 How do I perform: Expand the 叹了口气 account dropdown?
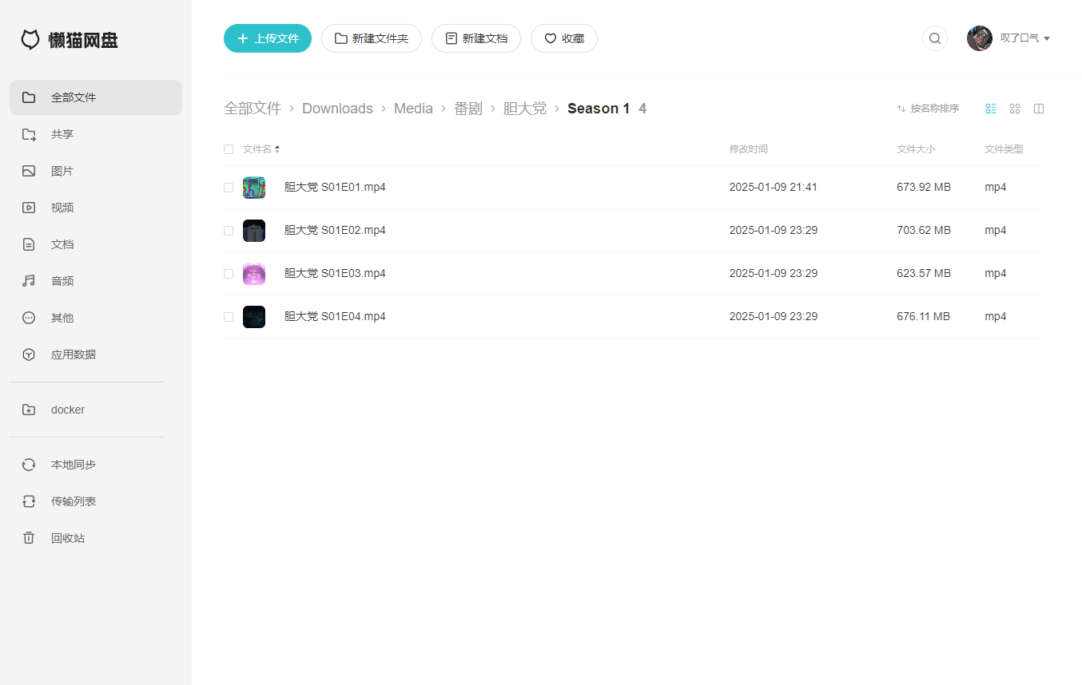1025,38
